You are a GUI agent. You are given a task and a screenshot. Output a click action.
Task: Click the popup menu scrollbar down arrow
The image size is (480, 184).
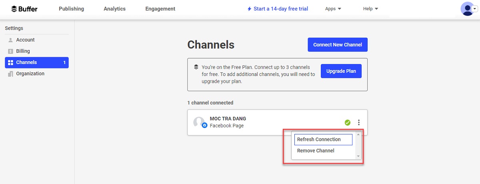click(x=358, y=156)
